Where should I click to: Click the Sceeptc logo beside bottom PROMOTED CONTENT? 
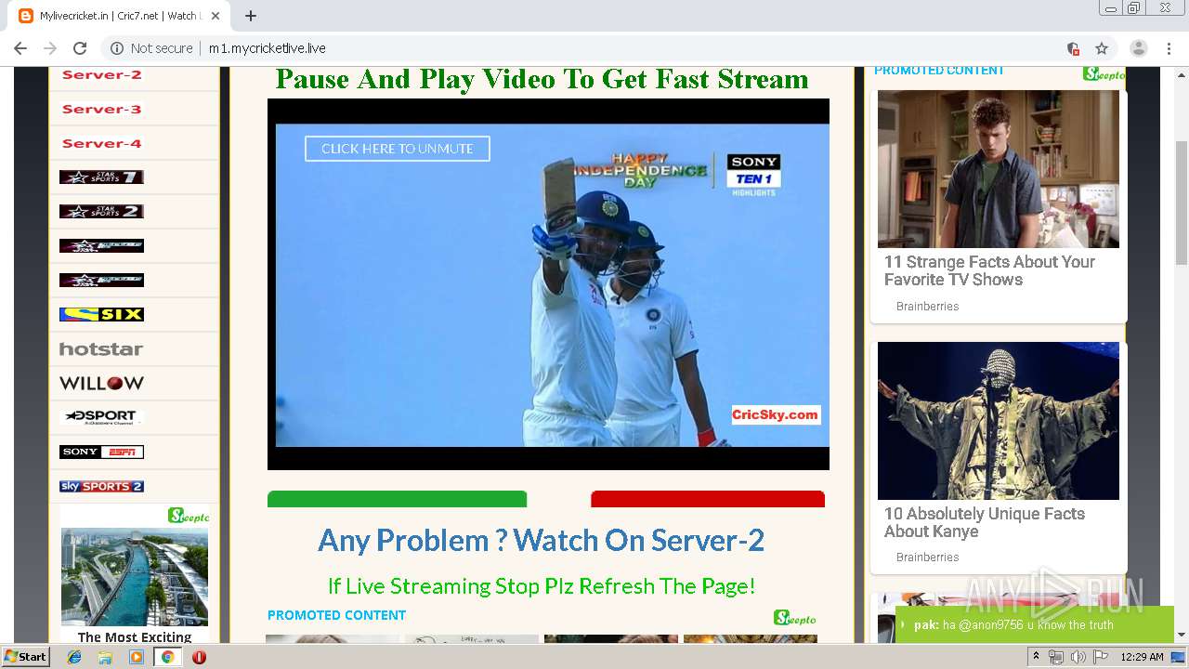[x=795, y=618]
